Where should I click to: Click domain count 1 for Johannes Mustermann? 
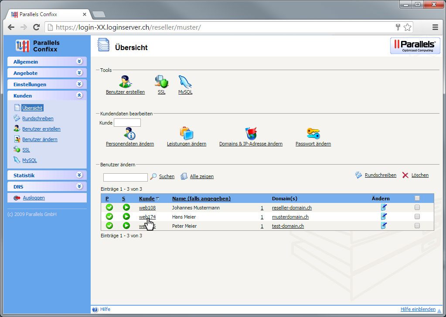(x=262, y=208)
